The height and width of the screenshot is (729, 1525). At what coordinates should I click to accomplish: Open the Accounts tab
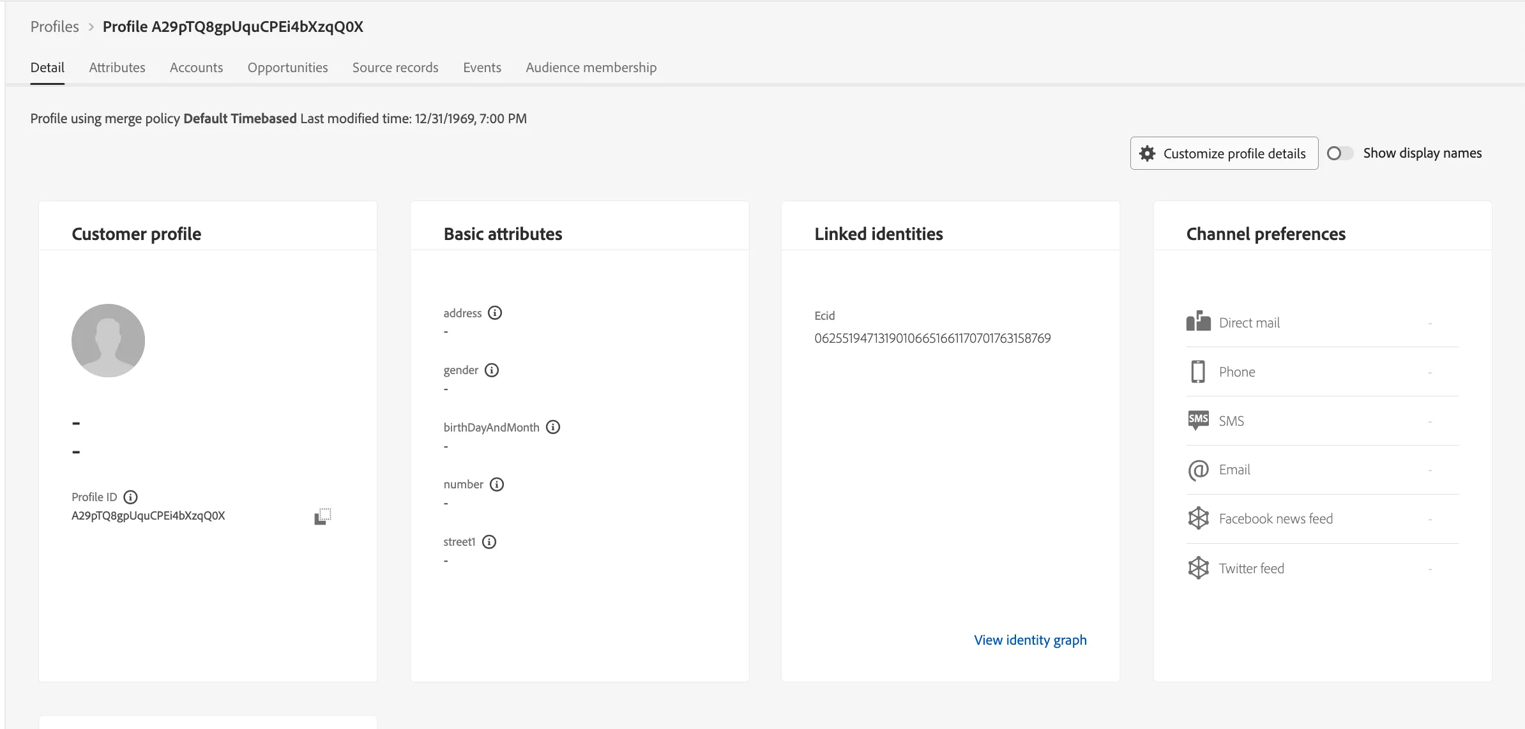[x=197, y=68]
